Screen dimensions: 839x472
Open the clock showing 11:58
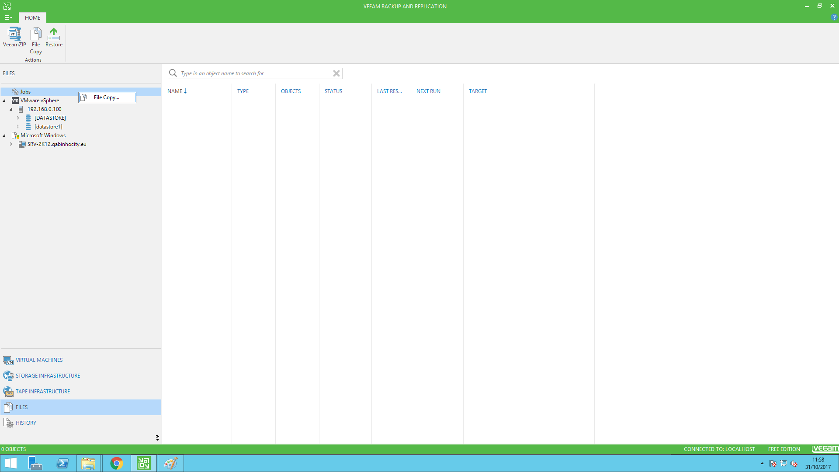(x=818, y=463)
